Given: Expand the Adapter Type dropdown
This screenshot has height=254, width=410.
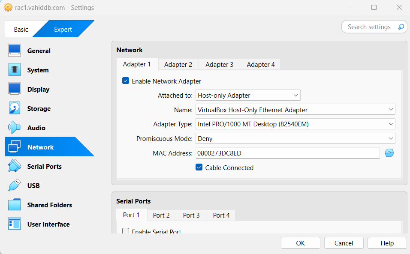Looking at the screenshot, I should pos(295,124).
